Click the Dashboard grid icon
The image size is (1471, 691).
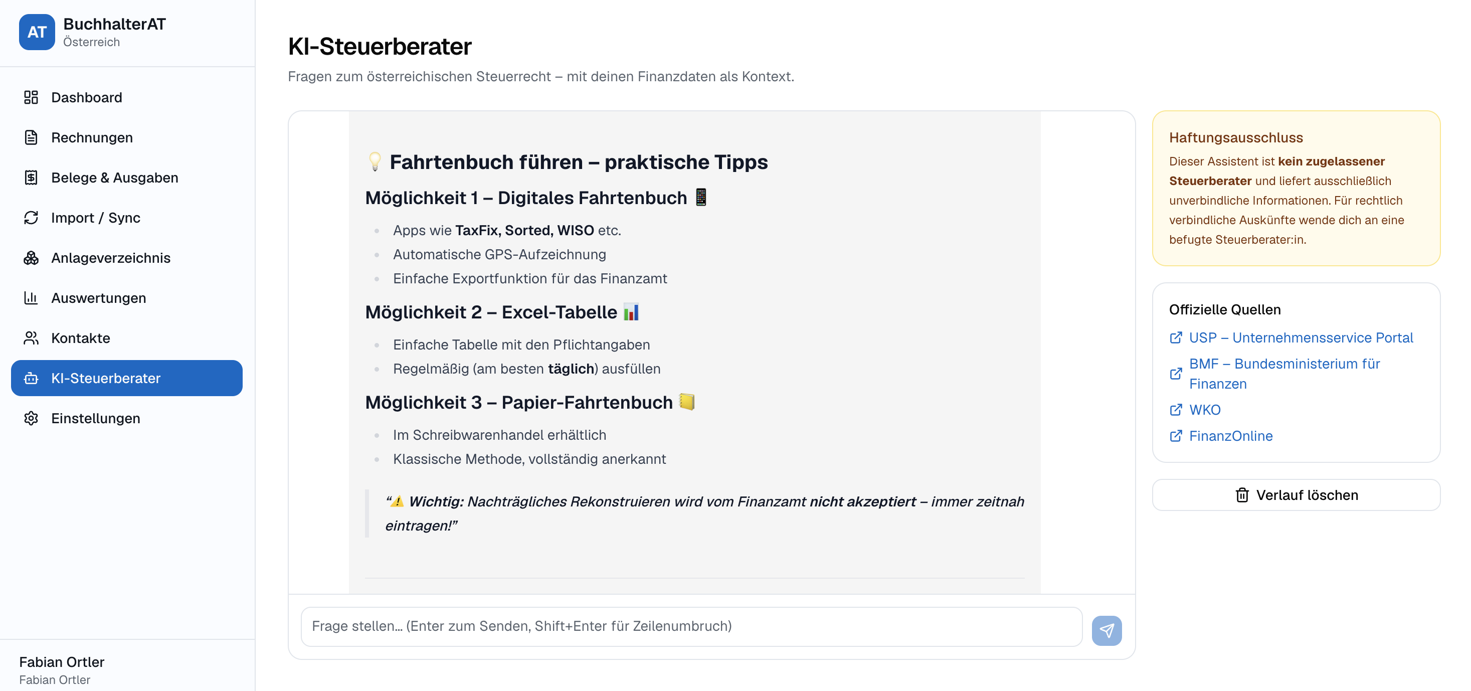pyautogui.click(x=31, y=98)
